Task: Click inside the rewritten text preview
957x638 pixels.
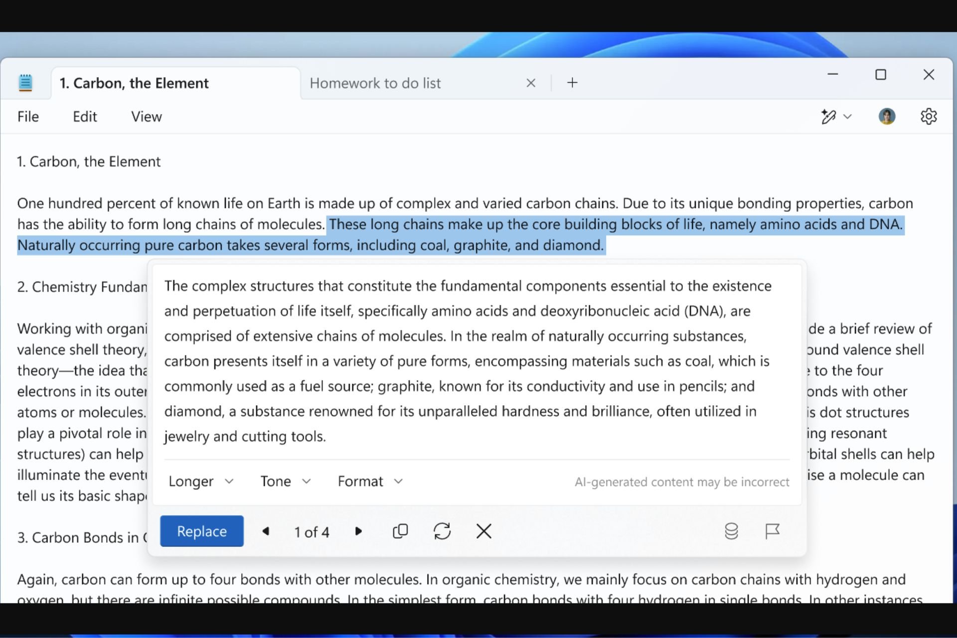Action: click(x=468, y=361)
